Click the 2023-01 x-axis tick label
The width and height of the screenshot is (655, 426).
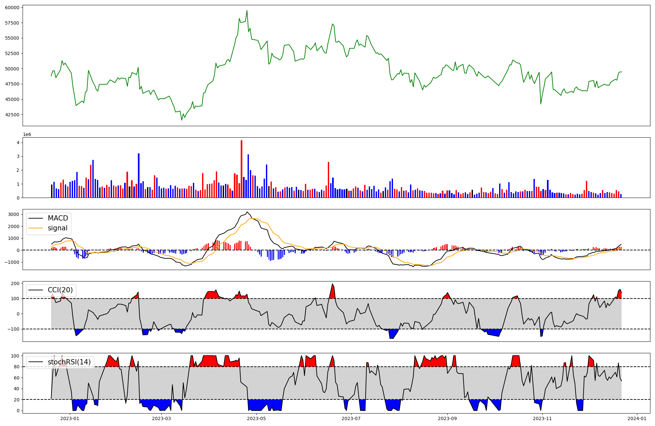click(70, 418)
